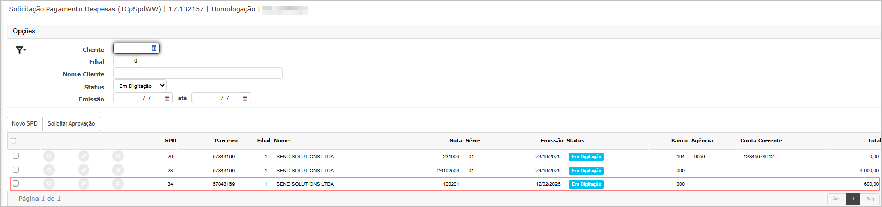Click the Seg next-page button
882x207 pixels.
(870, 199)
